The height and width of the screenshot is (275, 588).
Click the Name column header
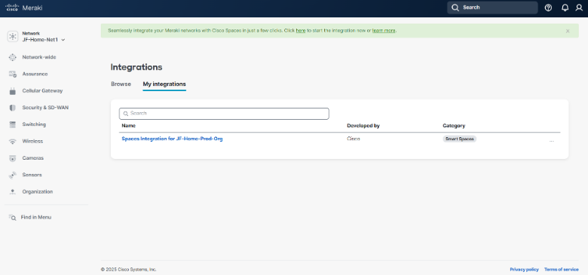[x=129, y=126]
